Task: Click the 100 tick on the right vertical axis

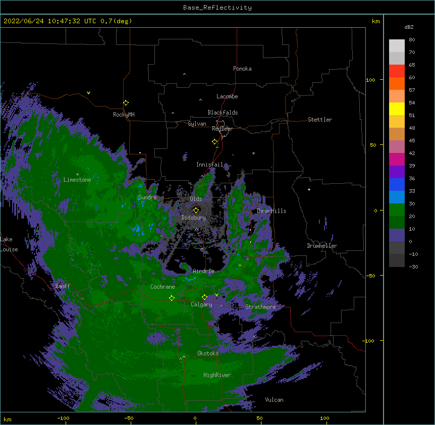Action: [x=370, y=80]
